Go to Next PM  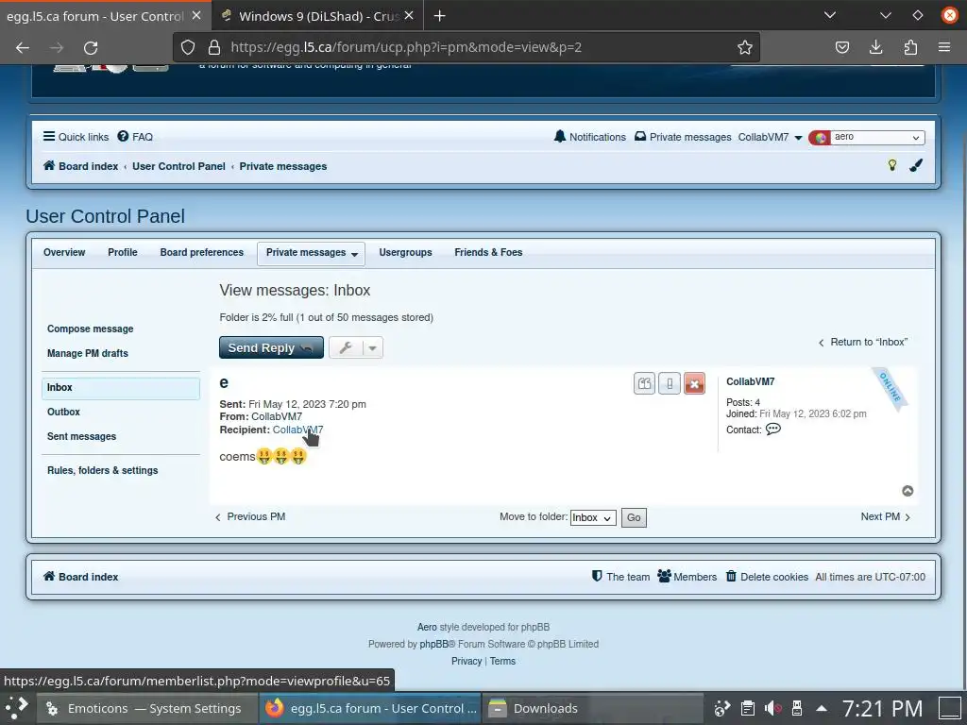coord(886,516)
